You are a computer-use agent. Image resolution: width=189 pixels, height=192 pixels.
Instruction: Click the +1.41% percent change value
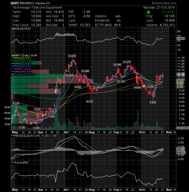click(x=168, y=12)
